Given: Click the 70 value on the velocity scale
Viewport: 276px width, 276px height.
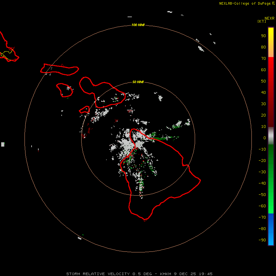Looking at the screenshot, I should coord(263,59).
